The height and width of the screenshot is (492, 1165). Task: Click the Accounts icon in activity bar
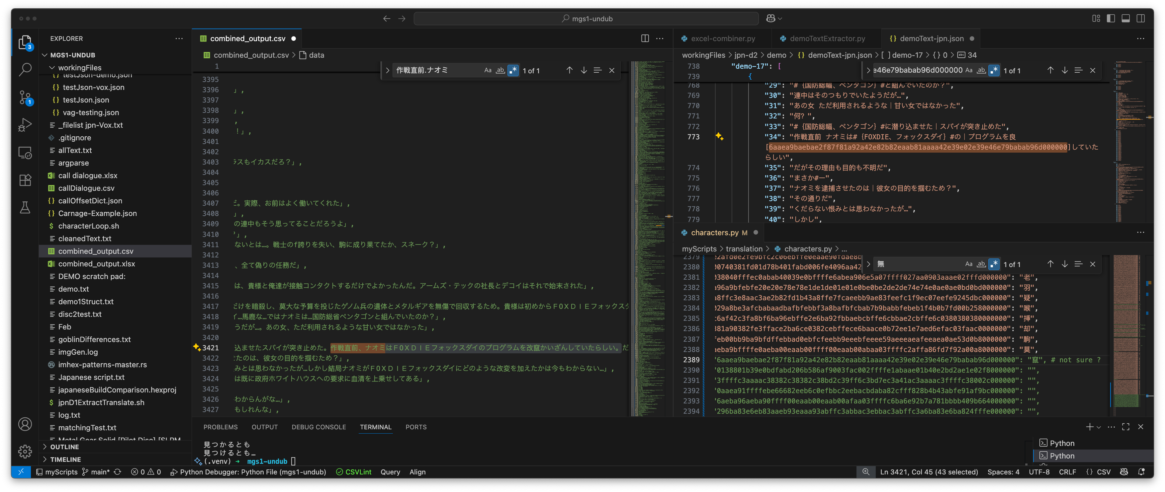[x=25, y=424]
